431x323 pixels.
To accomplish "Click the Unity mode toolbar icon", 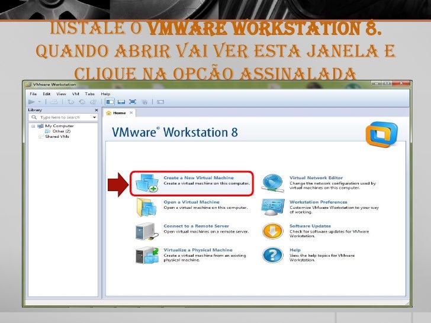I will click(144, 102).
